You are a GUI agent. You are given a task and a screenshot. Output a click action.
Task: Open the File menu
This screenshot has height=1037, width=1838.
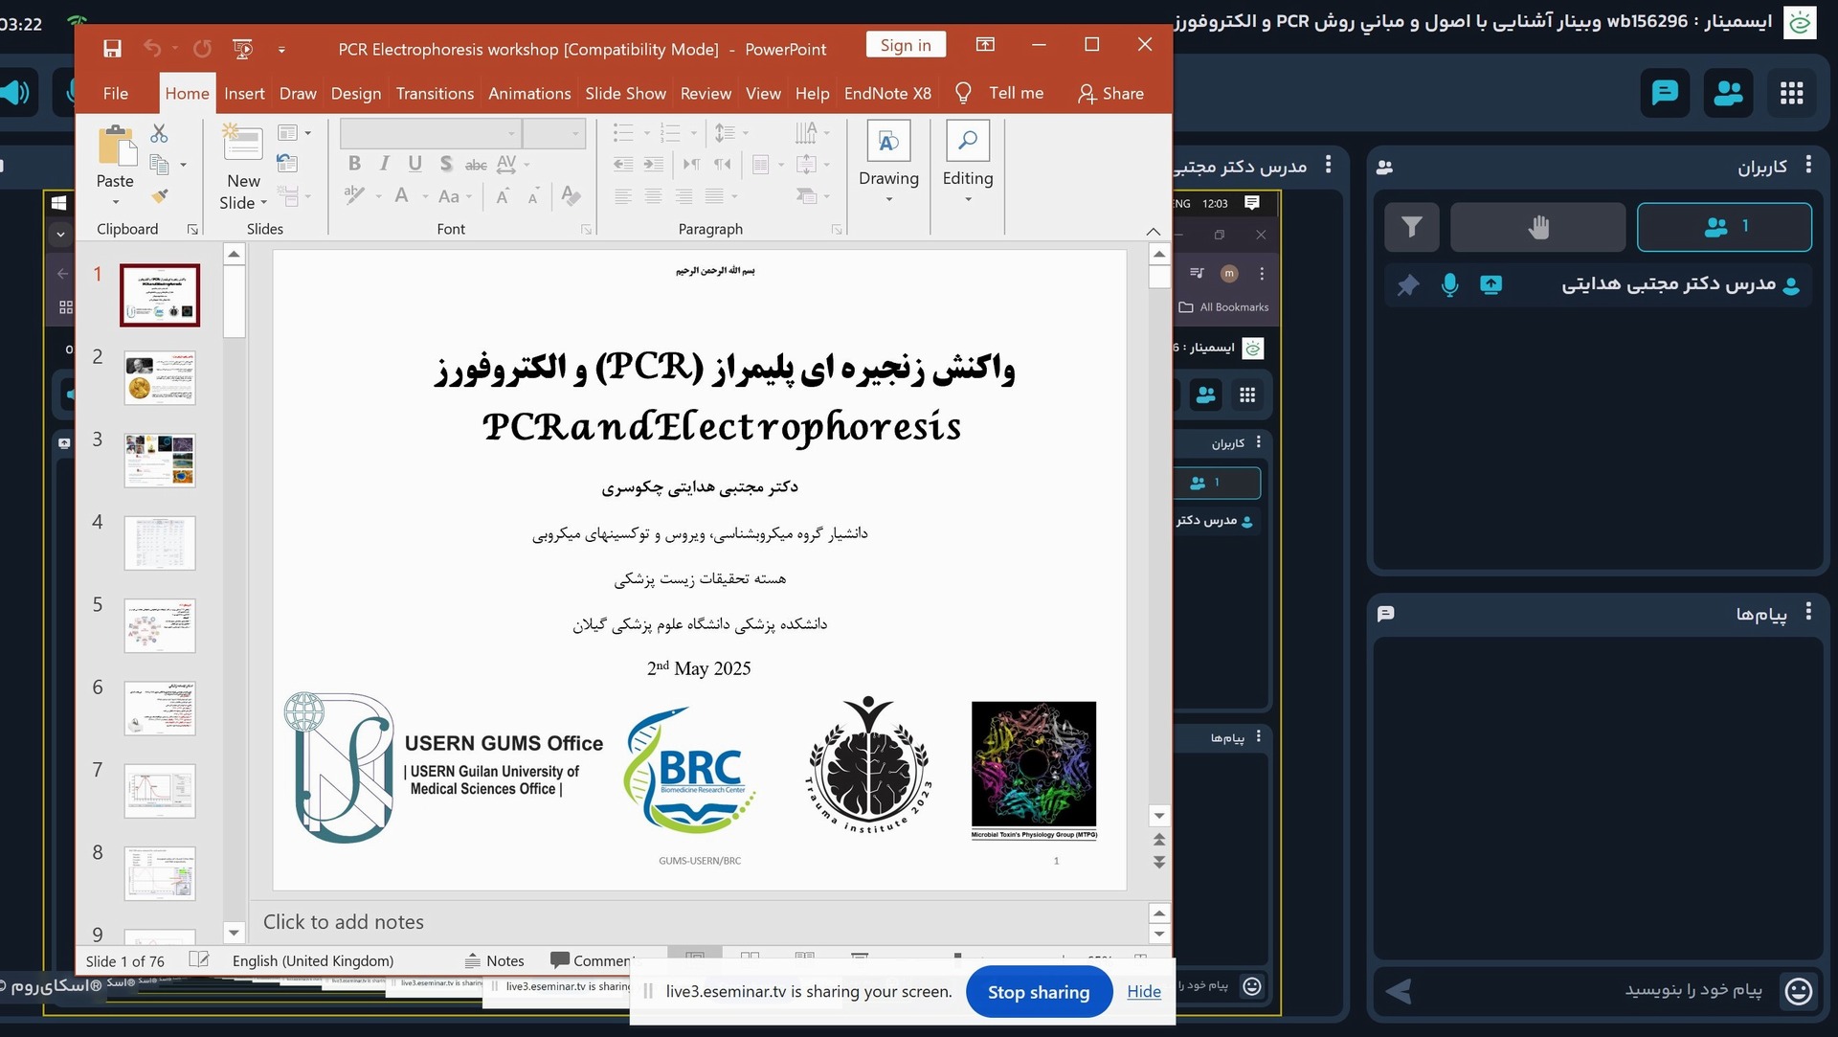pos(116,93)
